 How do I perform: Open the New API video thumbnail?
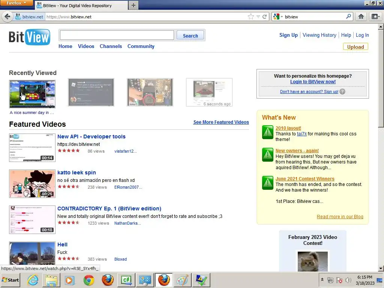pos(32,148)
